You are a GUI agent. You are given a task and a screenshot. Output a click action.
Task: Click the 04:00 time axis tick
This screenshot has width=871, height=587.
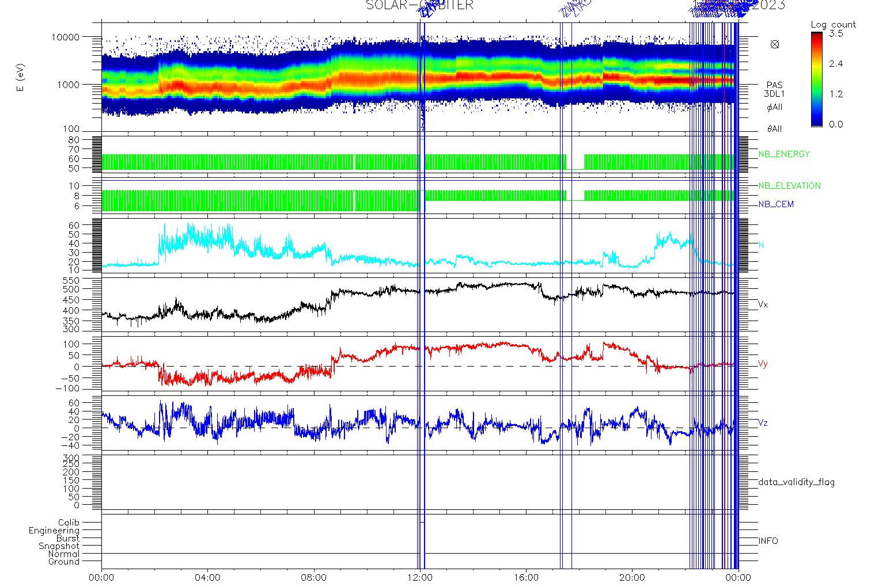(x=208, y=577)
